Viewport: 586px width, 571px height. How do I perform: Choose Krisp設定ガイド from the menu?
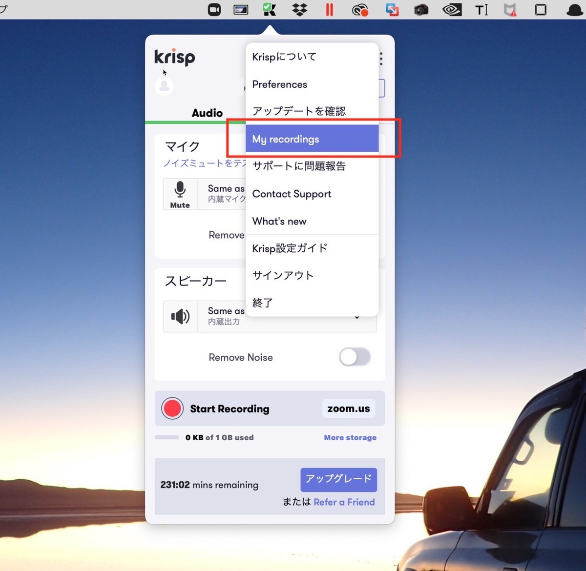pos(312,248)
